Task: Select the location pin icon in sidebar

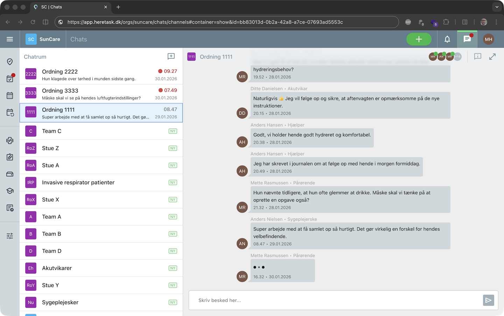Action: pos(10,62)
